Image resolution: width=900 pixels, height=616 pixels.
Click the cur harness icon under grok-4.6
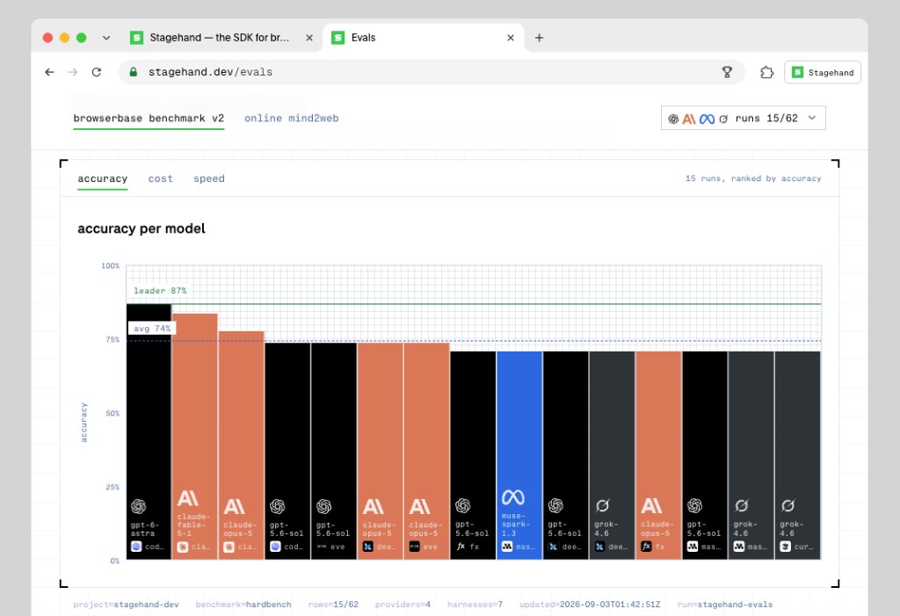coord(785,547)
